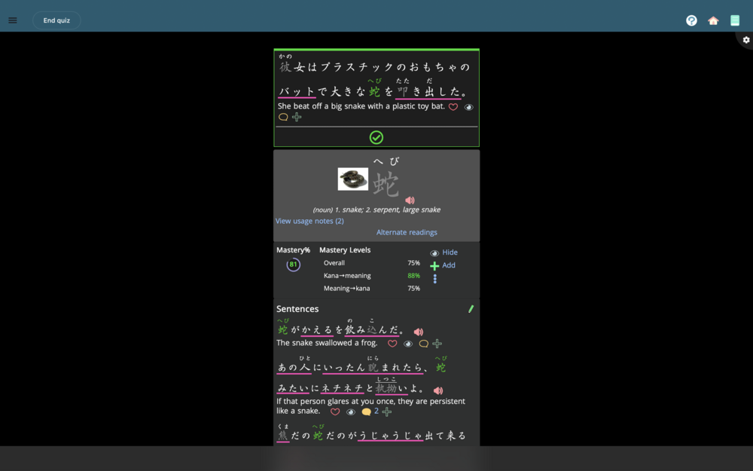The image size is (753, 471).
Task: Click the snake thumbnail image
Action: pyautogui.click(x=352, y=179)
